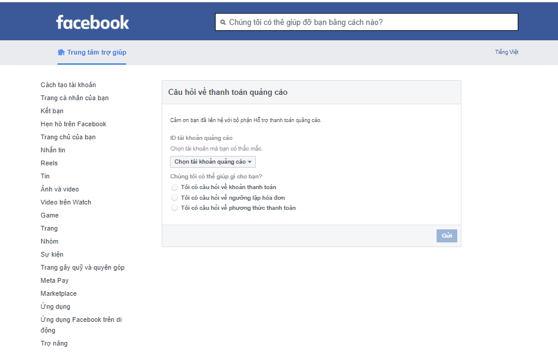Click the arrow on Chọn tài khoản quảng cáo

250,162
